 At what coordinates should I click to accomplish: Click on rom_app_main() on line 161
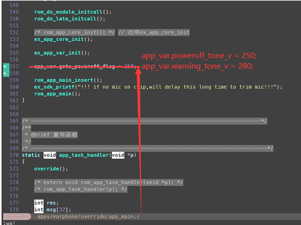[x=57, y=94]
